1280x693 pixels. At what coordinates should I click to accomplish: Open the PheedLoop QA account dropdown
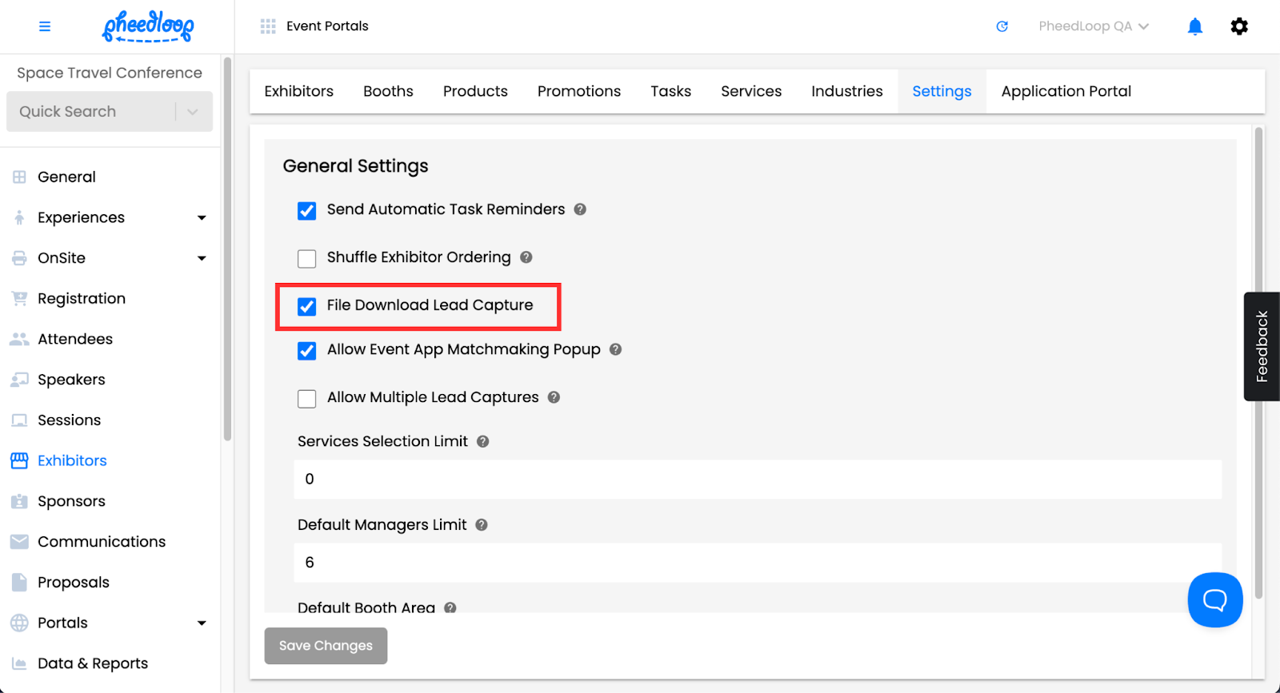tap(1094, 26)
